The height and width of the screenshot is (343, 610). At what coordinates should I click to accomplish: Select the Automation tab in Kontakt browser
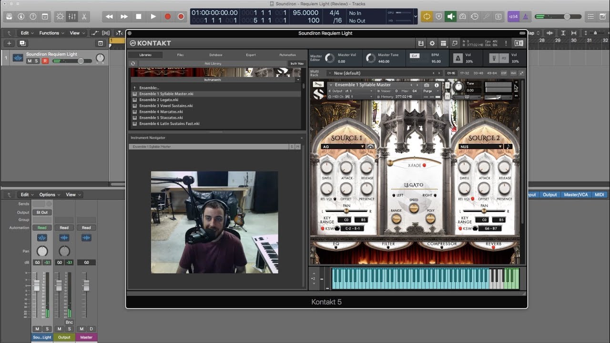point(287,55)
